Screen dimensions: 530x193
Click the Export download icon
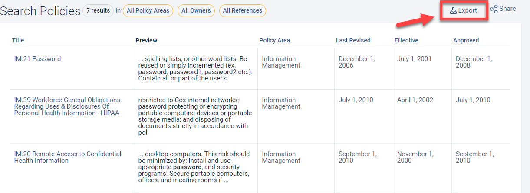point(453,11)
